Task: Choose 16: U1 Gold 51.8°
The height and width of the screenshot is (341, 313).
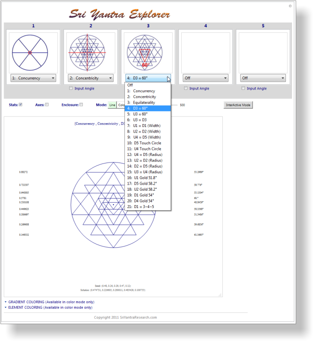Action: (148, 178)
